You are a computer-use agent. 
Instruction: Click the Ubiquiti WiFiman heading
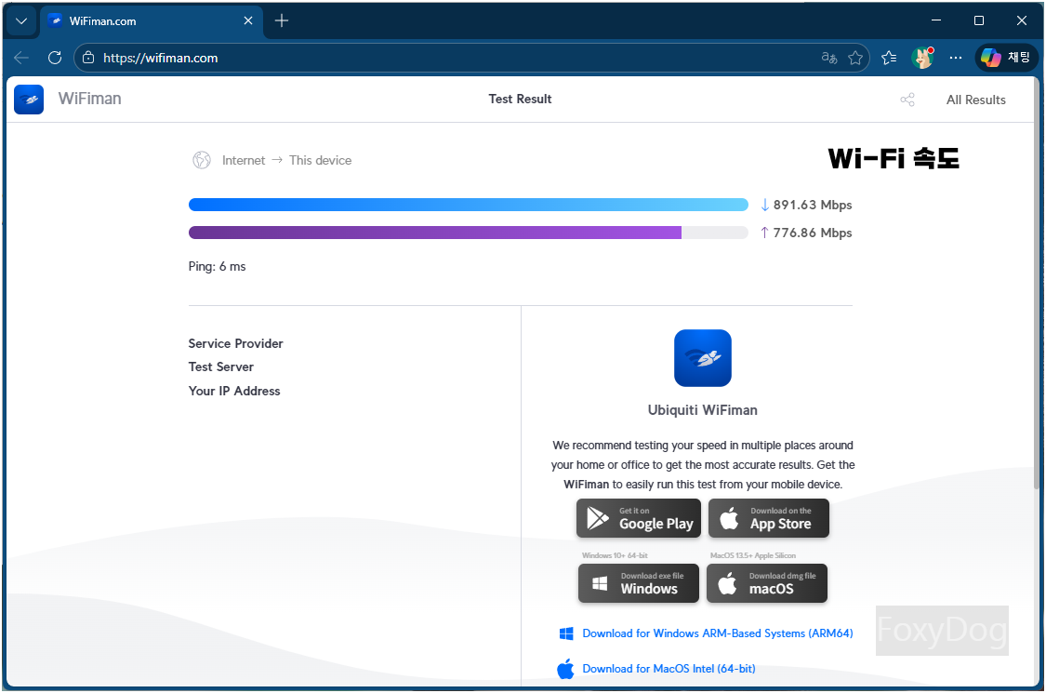point(703,410)
